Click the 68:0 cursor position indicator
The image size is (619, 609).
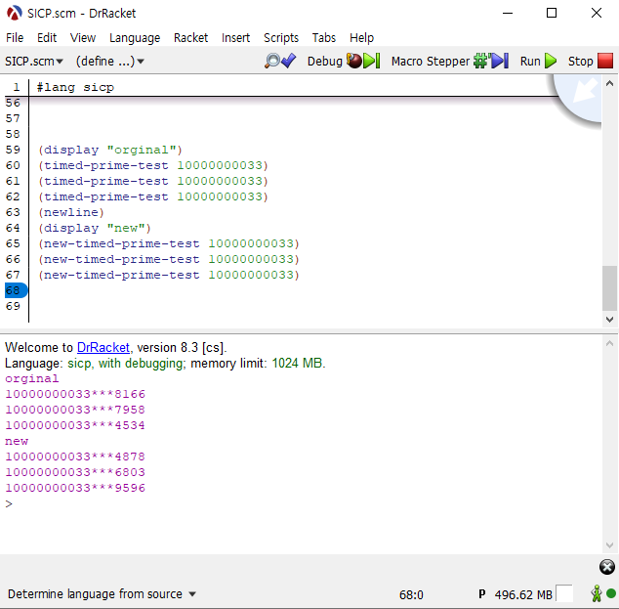pyautogui.click(x=411, y=594)
